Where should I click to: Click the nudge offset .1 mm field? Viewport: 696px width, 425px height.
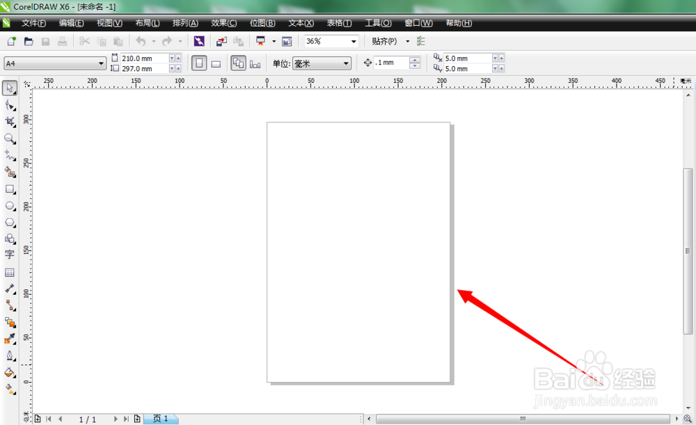coord(391,63)
